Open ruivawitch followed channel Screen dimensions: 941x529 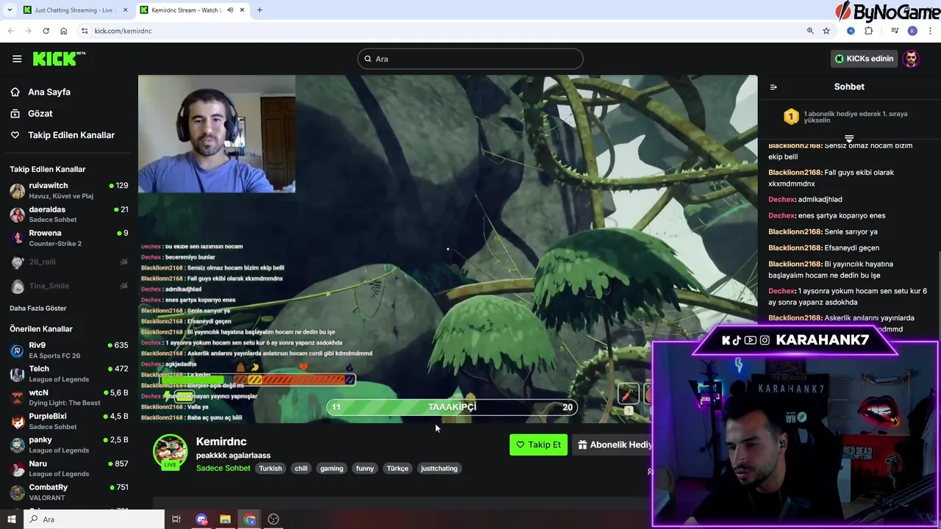pos(69,190)
